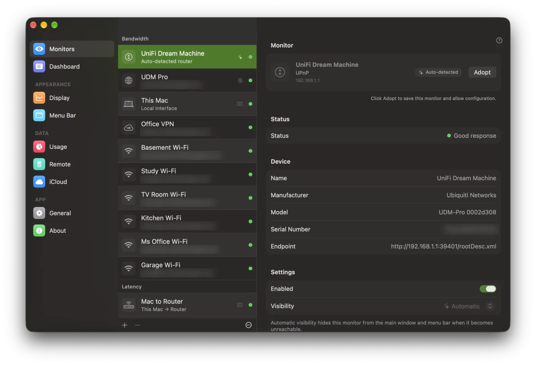The height and width of the screenshot is (366, 536).
Task: Click TV Room Wi-Fi signal icon
Action: 129,198
